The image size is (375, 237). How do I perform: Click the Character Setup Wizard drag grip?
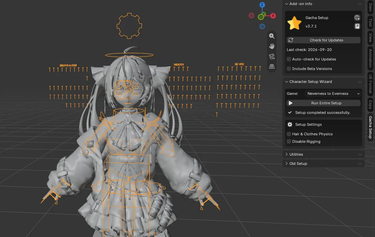(x=360, y=82)
